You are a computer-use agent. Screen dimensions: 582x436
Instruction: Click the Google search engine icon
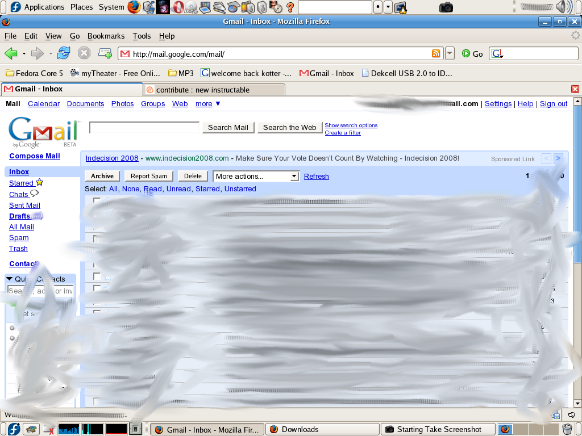[497, 54]
